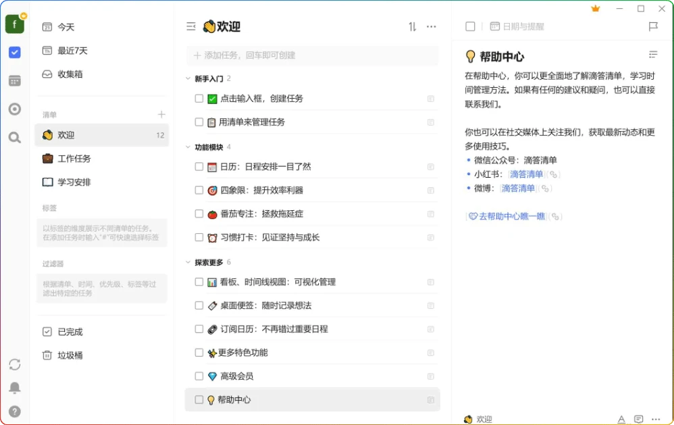
Task: Open the calendar view in left sidebar
Action: pos(14,81)
